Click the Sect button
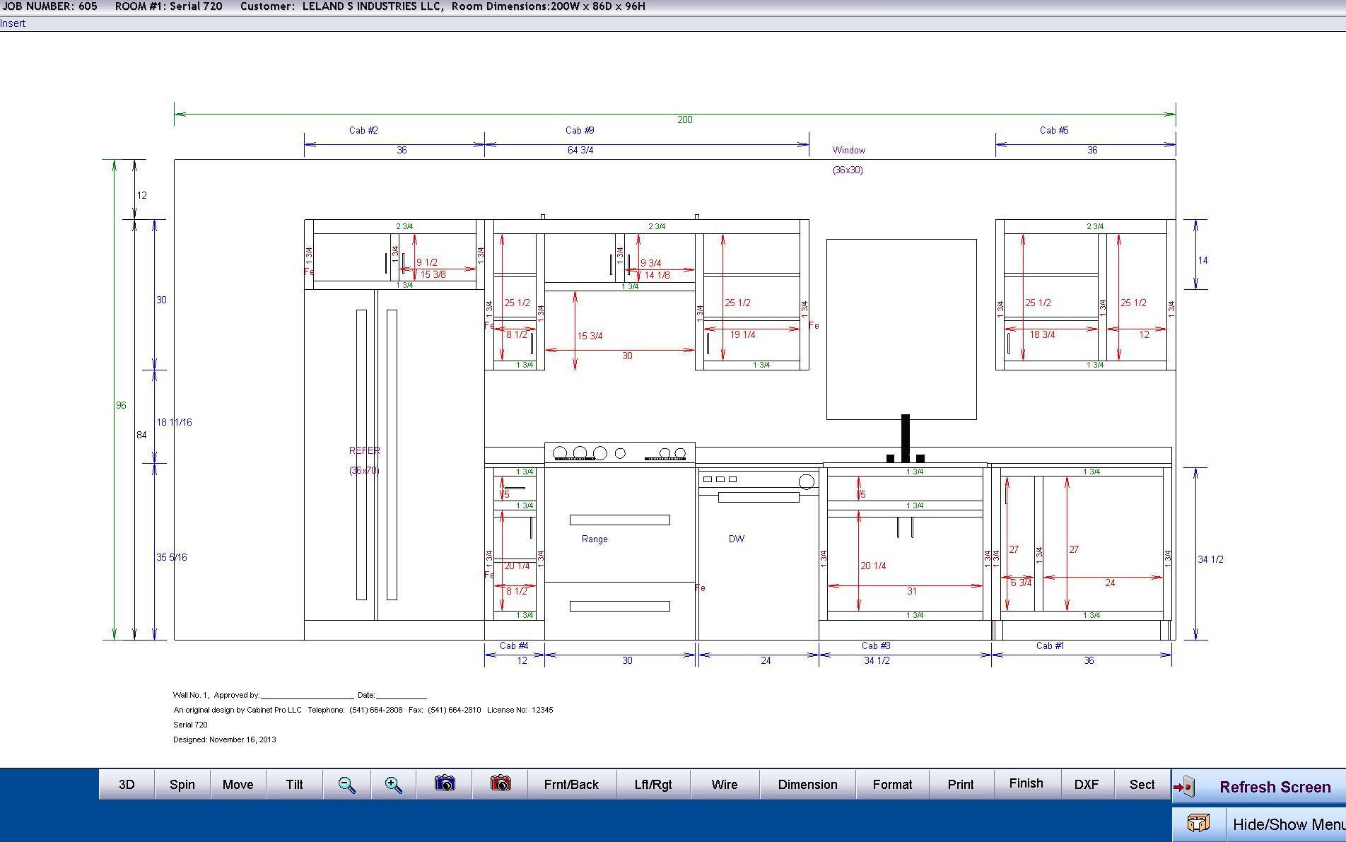The width and height of the screenshot is (1346, 842). [1142, 785]
